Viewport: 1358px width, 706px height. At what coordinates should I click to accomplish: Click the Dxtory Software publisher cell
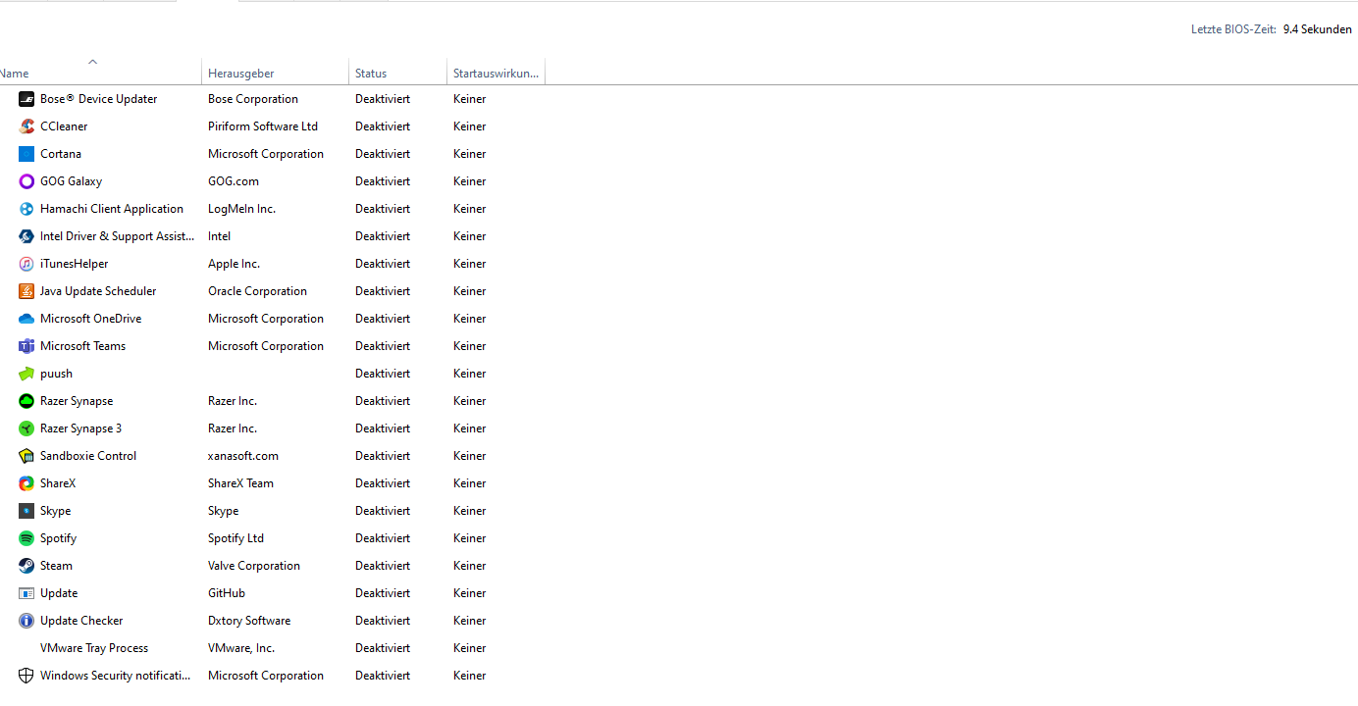point(249,621)
